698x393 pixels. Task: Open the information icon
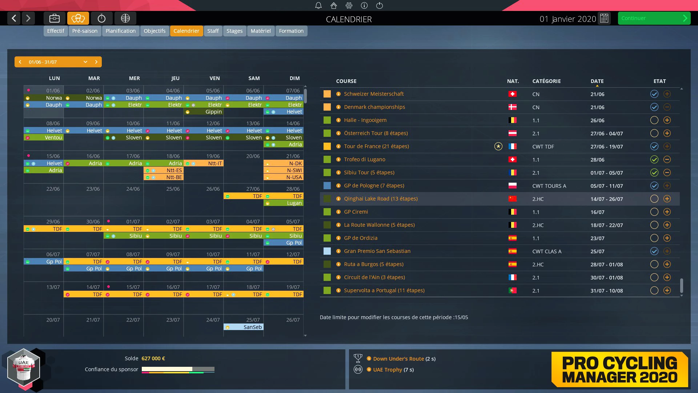click(x=364, y=5)
